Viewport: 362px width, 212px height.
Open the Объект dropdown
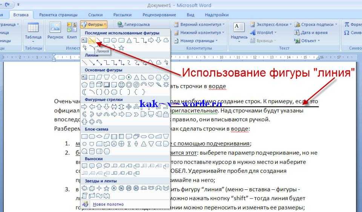307,41
